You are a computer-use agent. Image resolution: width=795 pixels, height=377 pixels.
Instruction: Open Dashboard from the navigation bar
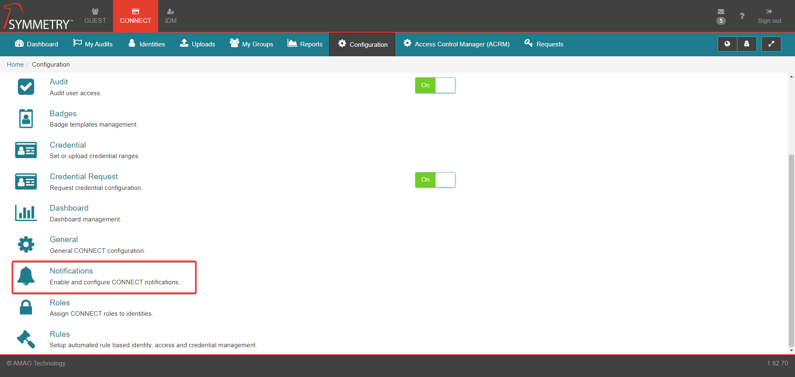pyautogui.click(x=36, y=44)
